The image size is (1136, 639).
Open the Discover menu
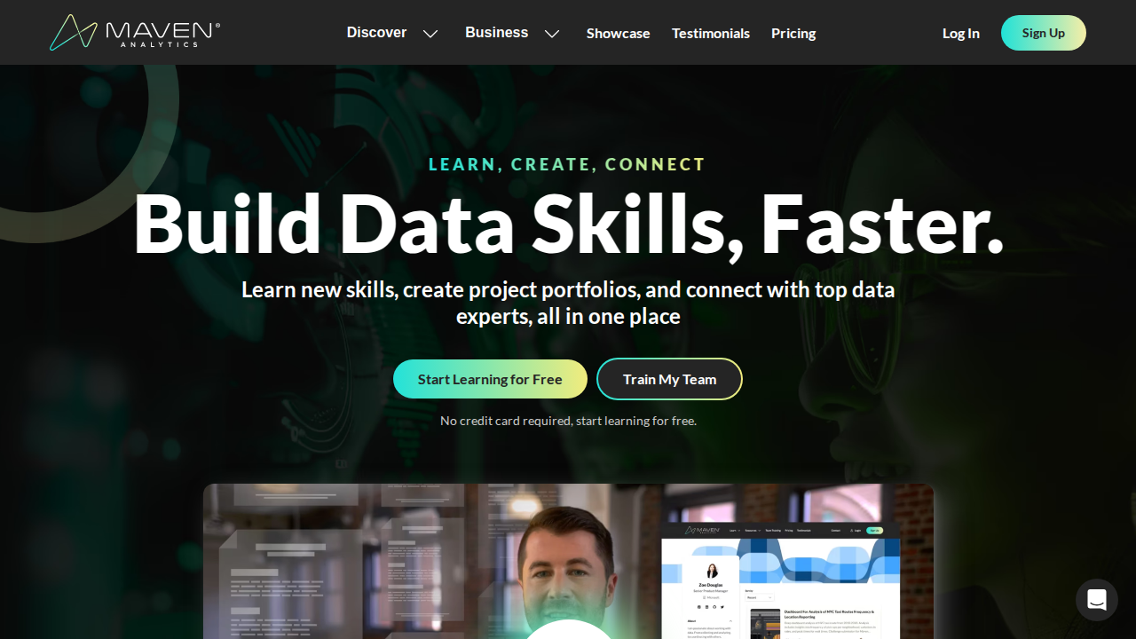[376, 33]
